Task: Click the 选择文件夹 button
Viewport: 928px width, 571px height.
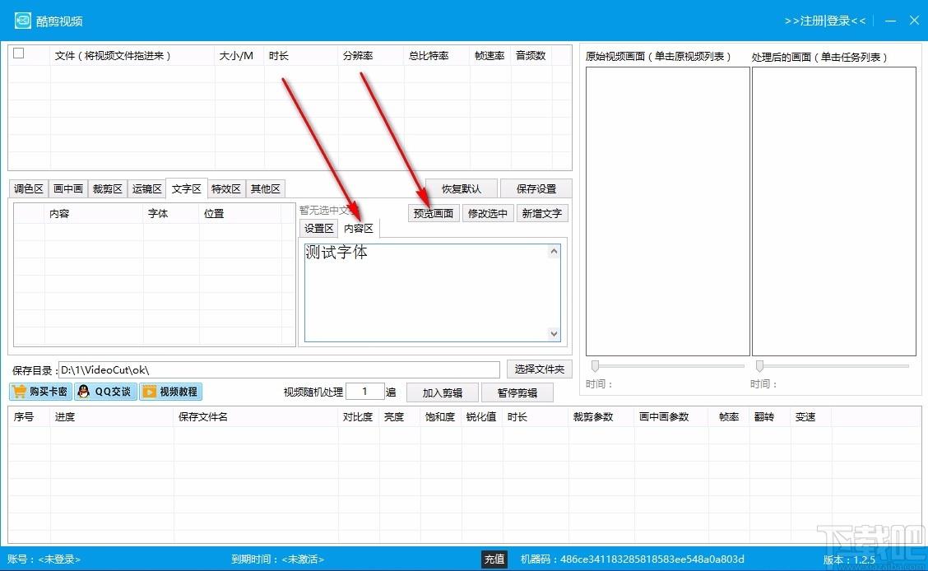Action: pos(539,369)
